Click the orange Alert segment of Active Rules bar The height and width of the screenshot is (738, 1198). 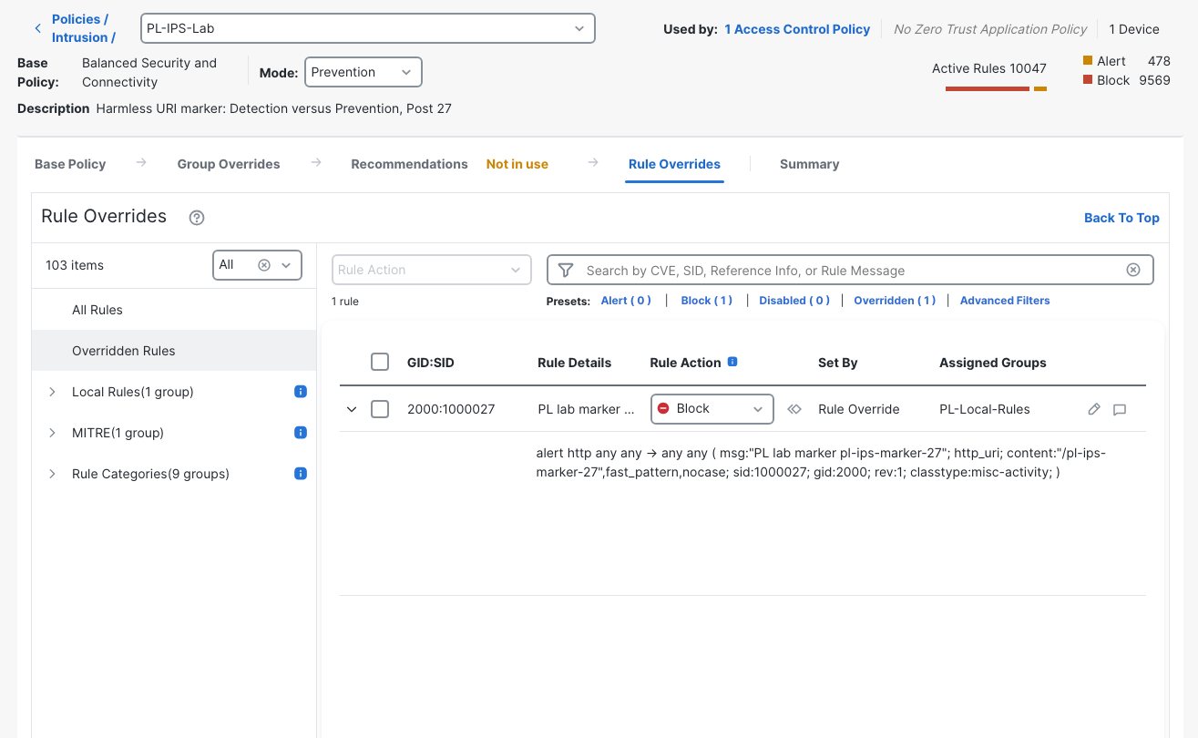[x=1040, y=88]
